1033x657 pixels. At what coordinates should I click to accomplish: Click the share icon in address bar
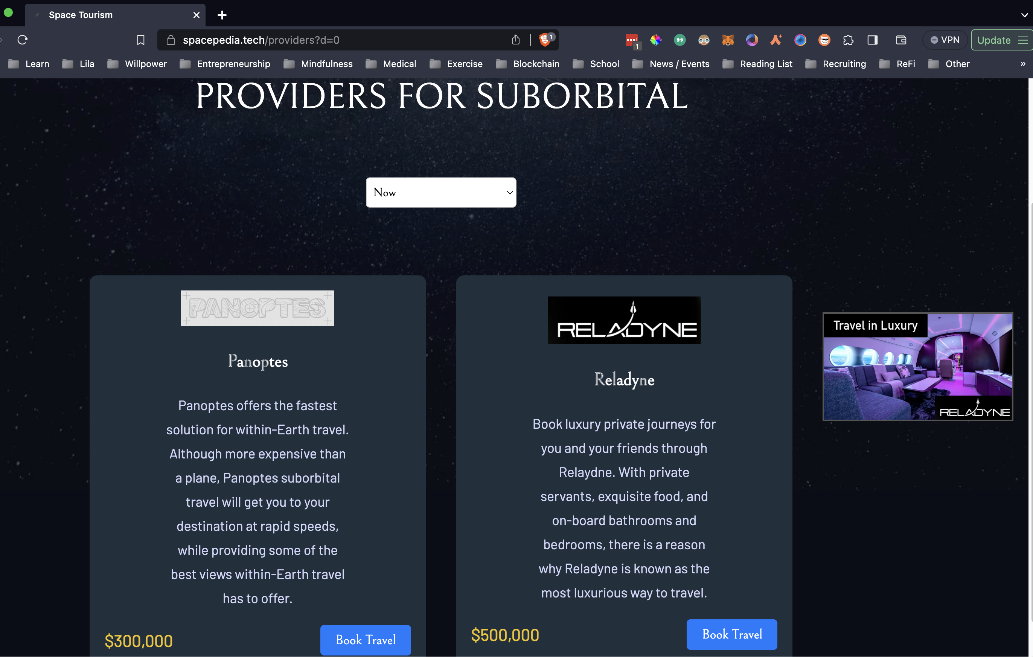[x=516, y=40]
